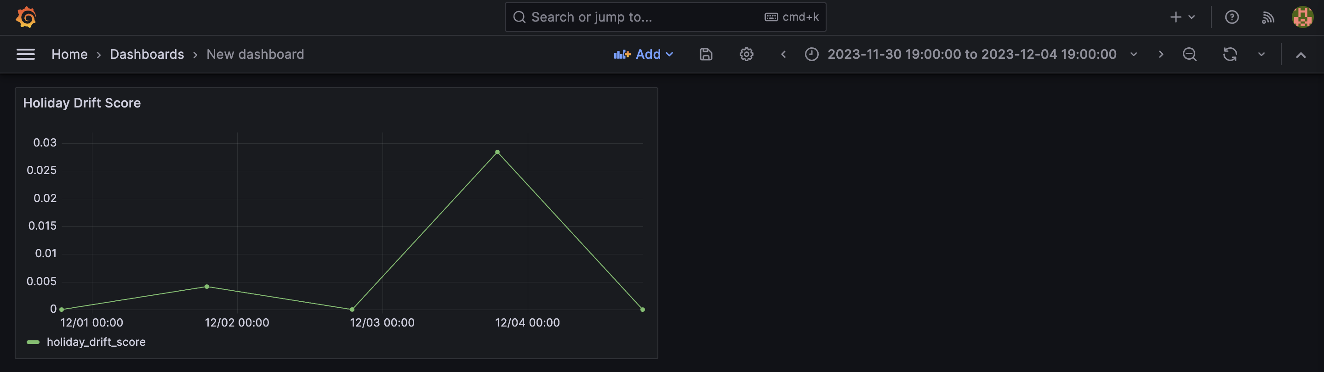Toggle holiday_drift_score legend series
The width and height of the screenshot is (1324, 372).
(x=96, y=342)
